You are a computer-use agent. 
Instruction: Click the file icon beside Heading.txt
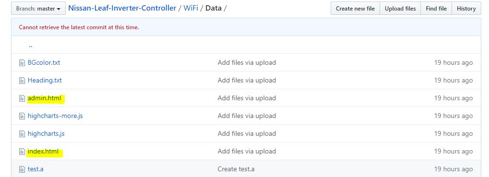click(x=22, y=81)
